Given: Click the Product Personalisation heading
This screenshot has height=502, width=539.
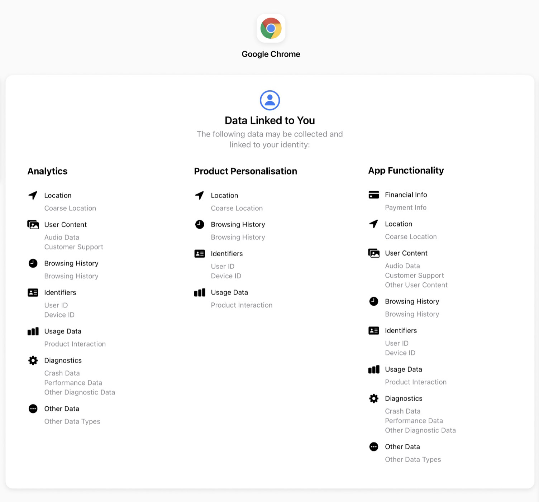Looking at the screenshot, I should tap(245, 171).
